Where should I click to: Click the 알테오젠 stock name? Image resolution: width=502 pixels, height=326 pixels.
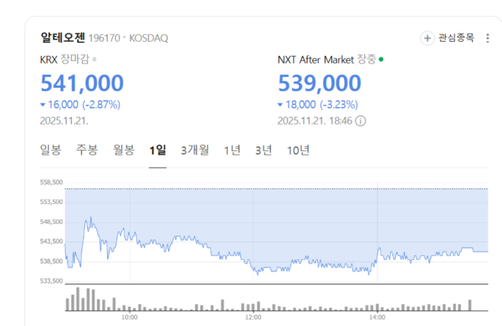coord(63,38)
